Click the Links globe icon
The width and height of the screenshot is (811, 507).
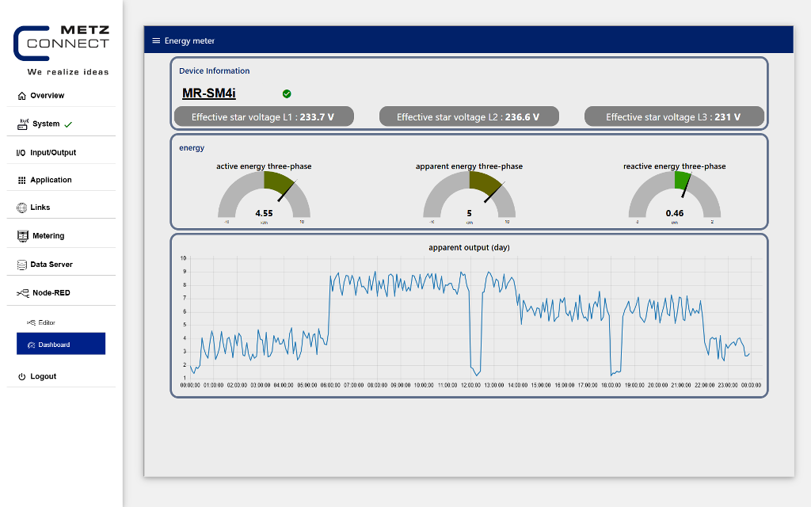[21, 208]
